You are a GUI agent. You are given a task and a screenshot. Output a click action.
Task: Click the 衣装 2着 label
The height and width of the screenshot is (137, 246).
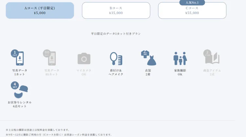[148, 72]
